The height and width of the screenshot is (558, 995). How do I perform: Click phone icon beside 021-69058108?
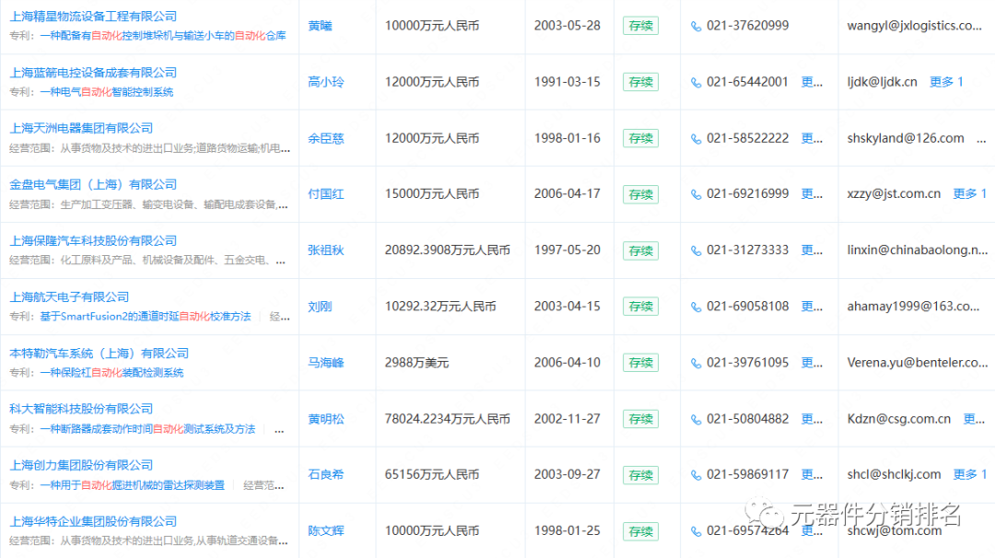(696, 307)
